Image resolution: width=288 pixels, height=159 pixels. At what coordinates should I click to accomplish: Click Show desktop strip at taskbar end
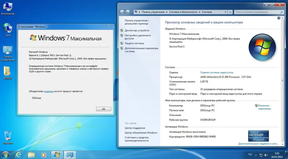287,155
